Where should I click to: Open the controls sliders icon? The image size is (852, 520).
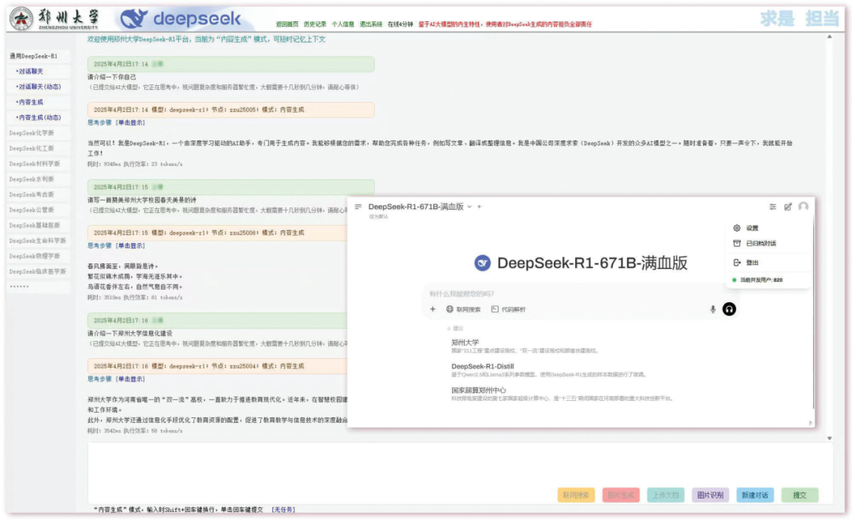pyautogui.click(x=772, y=207)
